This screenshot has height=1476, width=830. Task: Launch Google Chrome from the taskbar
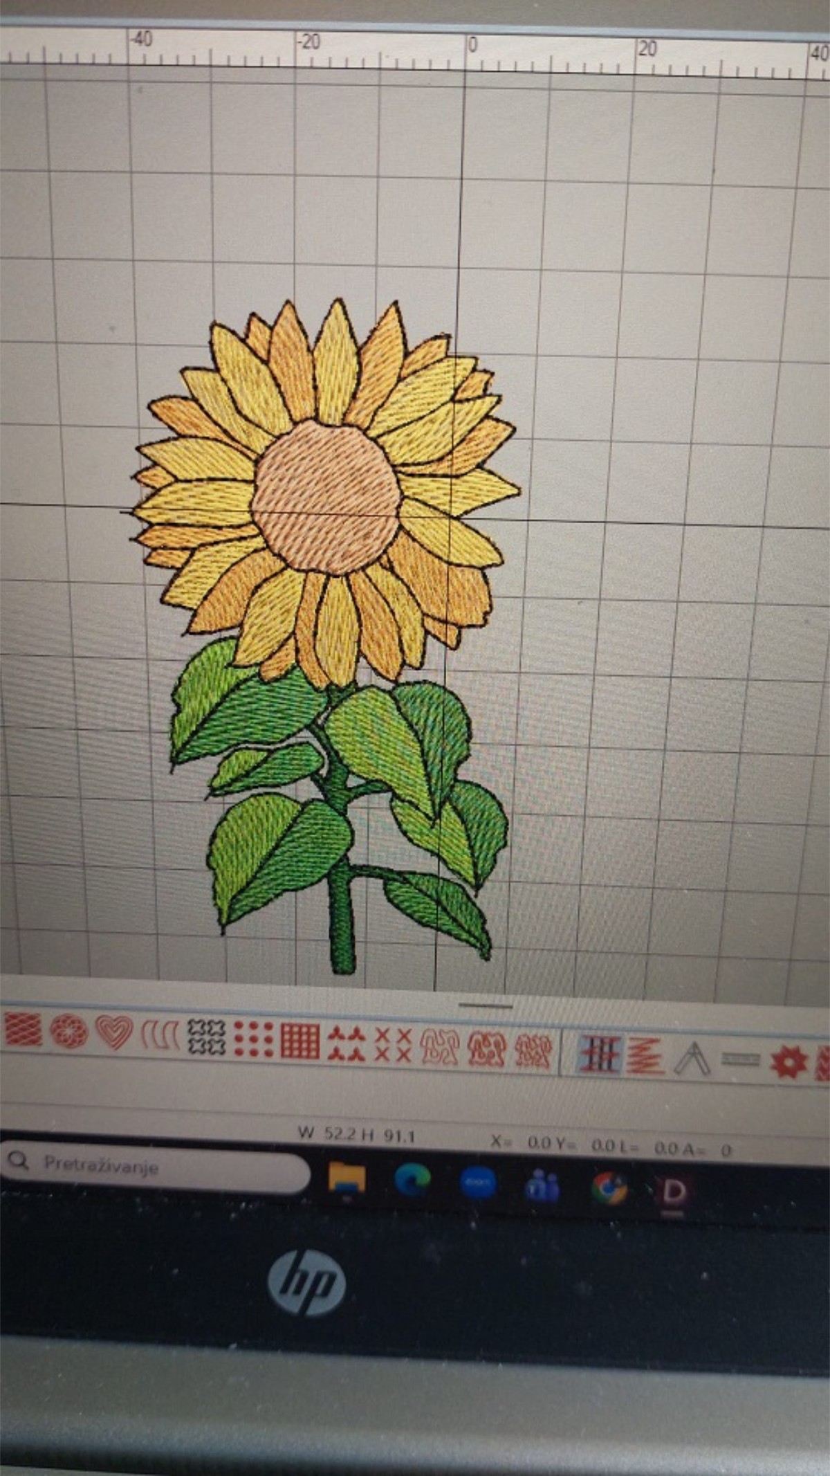609,1189
